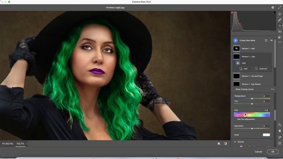
Task: Toggle before/after split view icon
Action: tap(226, 144)
